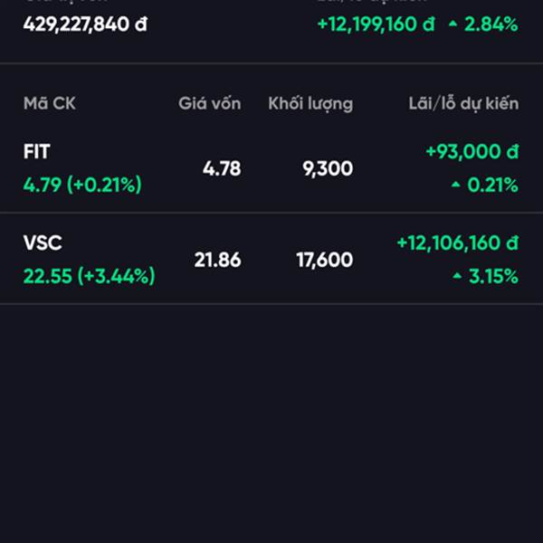Tap the up arrow beside 0.21%
This screenshot has width=543, height=543.
click(456, 185)
